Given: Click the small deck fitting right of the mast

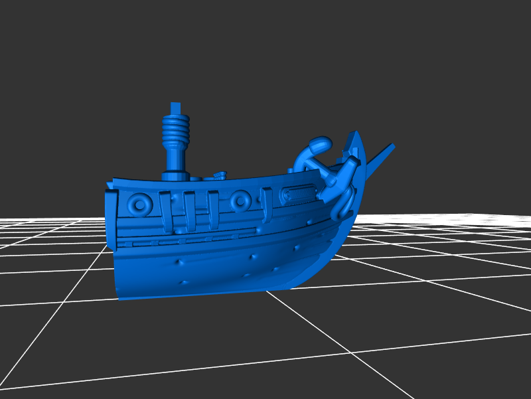Looking at the screenshot, I should [x=218, y=175].
